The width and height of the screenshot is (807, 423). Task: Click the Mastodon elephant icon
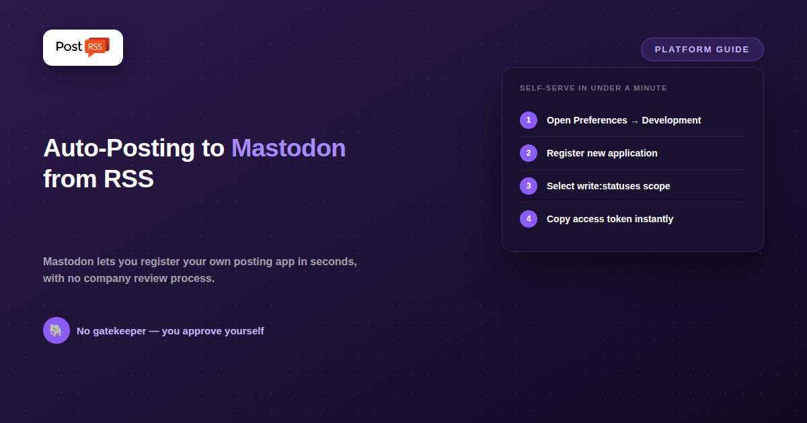[x=56, y=330]
